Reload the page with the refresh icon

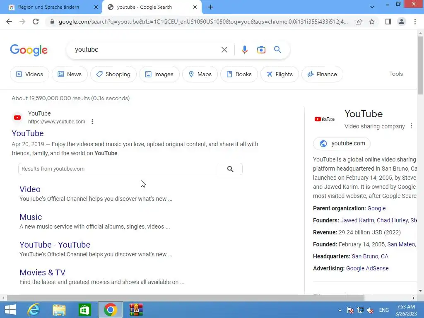coord(36,22)
